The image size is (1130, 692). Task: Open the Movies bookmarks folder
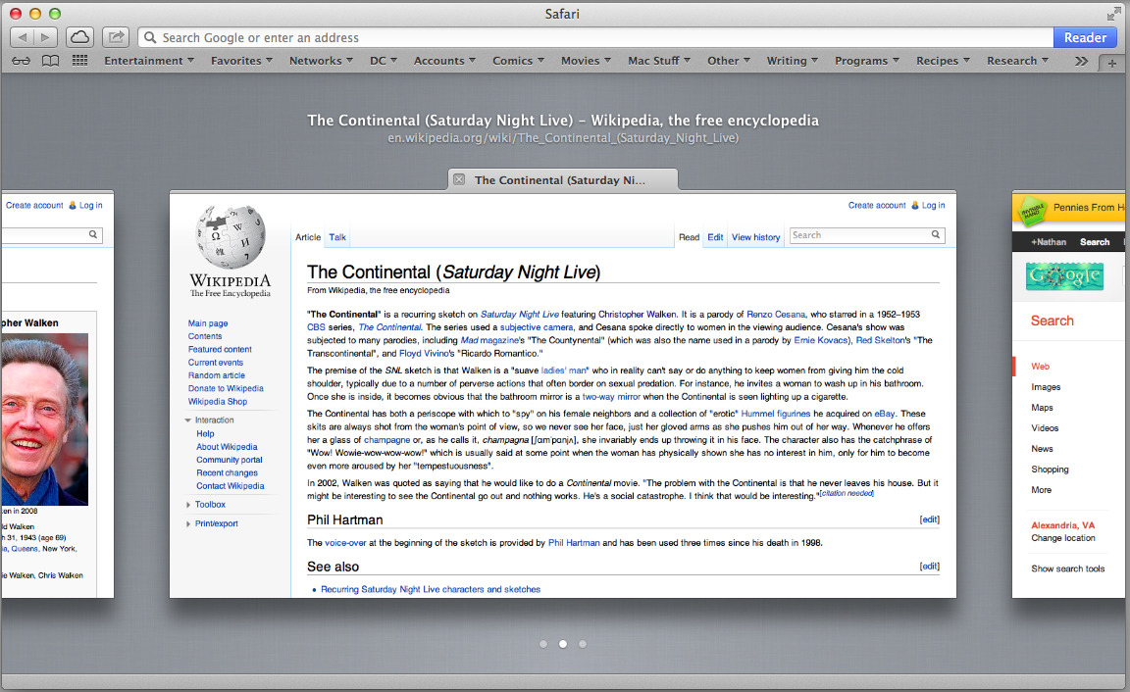click(586, 61)
